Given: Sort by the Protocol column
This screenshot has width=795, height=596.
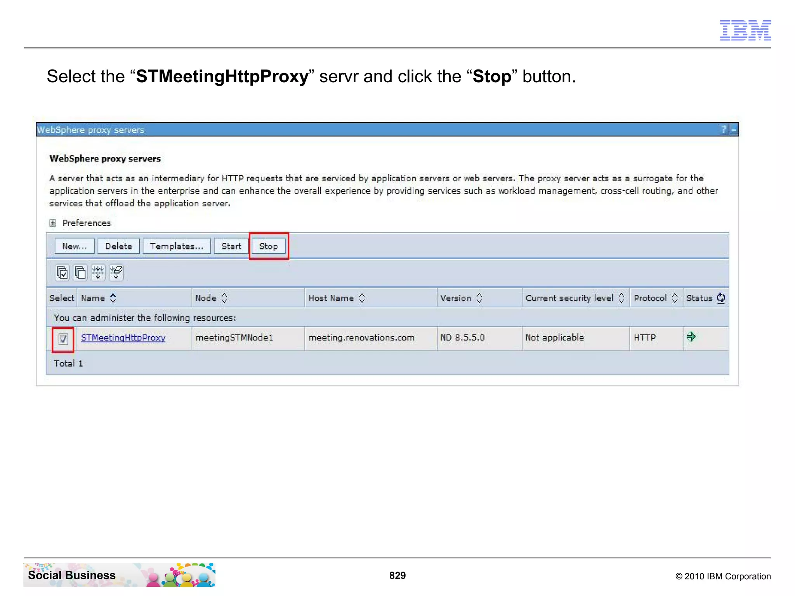Looking at the screenshot, I should (x=675, y=298).
